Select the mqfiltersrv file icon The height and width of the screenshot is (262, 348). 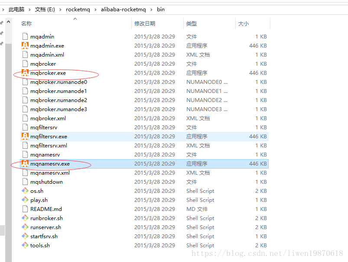(x=25, y=128)
